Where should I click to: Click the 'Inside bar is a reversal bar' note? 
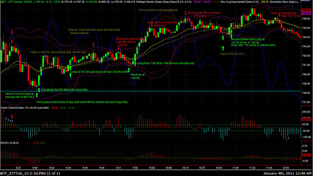click(x=163, y=23)
